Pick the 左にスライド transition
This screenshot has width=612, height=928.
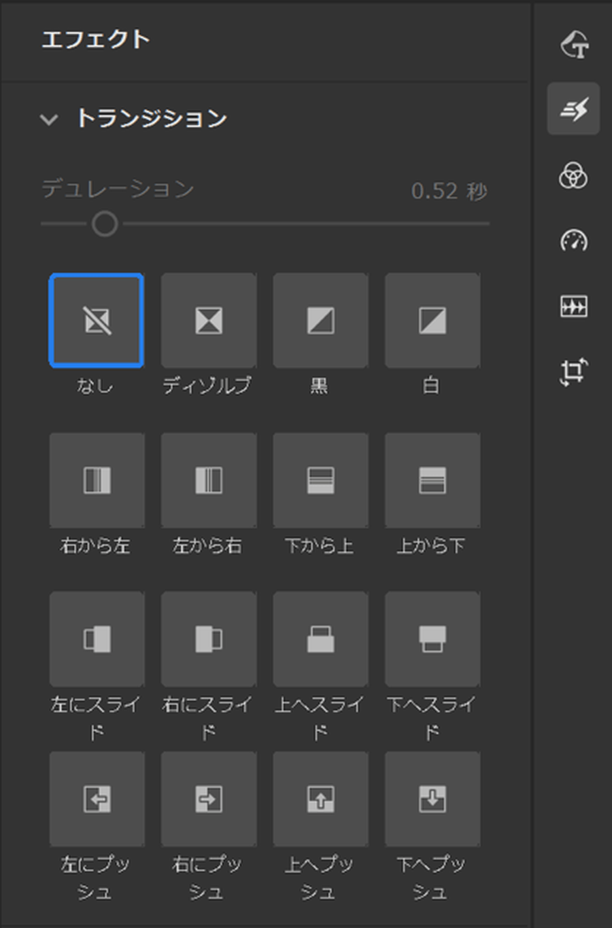[x=97, y=639]
